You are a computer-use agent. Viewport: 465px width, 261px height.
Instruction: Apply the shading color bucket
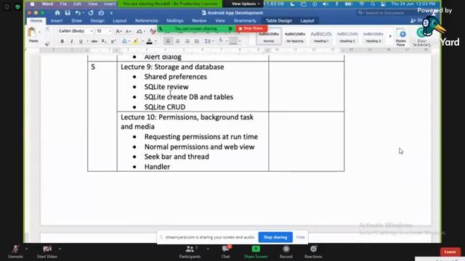[221, 41]
